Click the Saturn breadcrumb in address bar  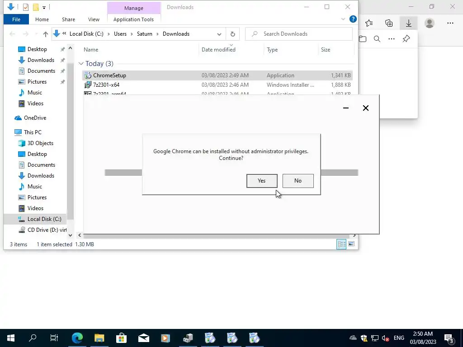[144, 34]
